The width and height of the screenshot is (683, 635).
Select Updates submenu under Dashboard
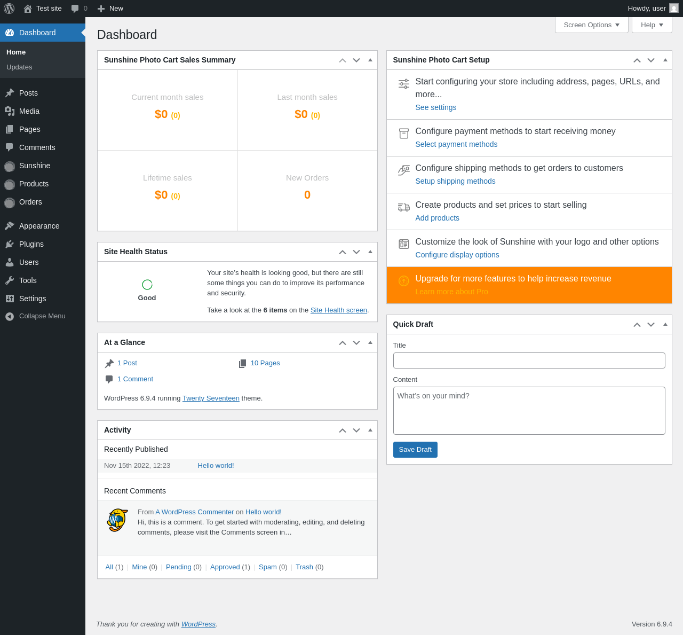(x=19, y=67)
